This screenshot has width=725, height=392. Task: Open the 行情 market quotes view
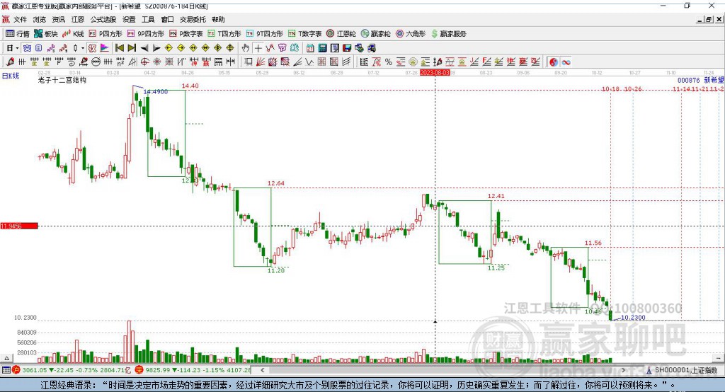pos(18,34)
